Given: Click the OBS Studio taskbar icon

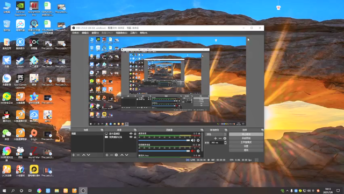Looking at the screenshot, I should [x=83, y=191].
